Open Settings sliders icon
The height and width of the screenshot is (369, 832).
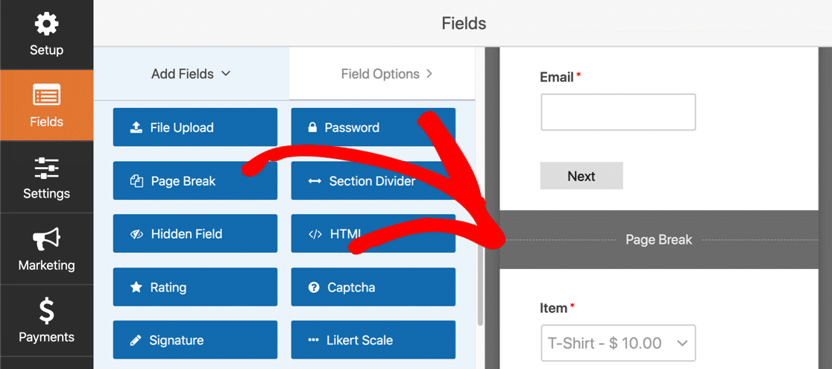tap(46, 168)
